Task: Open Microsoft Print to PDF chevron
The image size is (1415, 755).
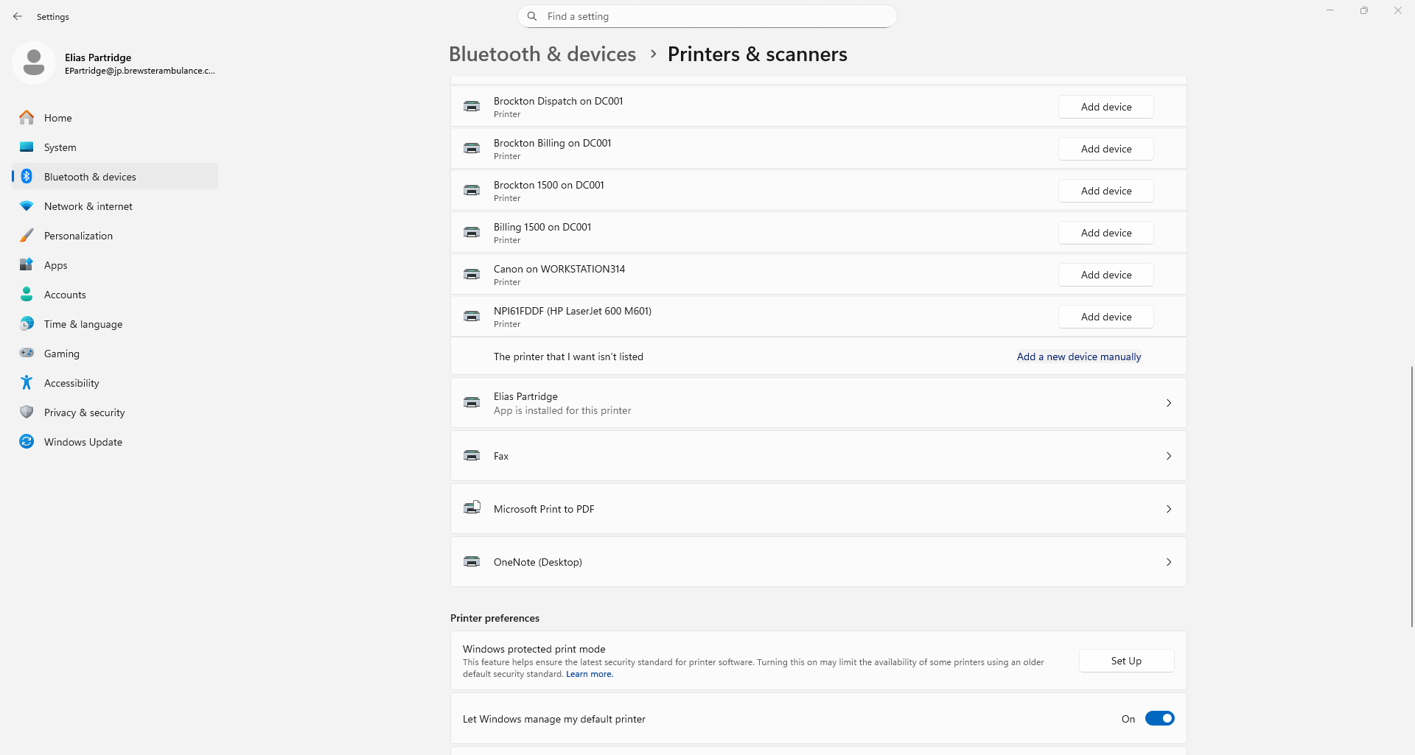Action: tap(1169, 509)
